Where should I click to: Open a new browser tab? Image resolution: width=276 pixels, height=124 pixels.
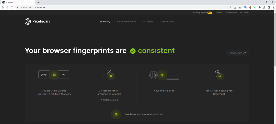(39, 2)
